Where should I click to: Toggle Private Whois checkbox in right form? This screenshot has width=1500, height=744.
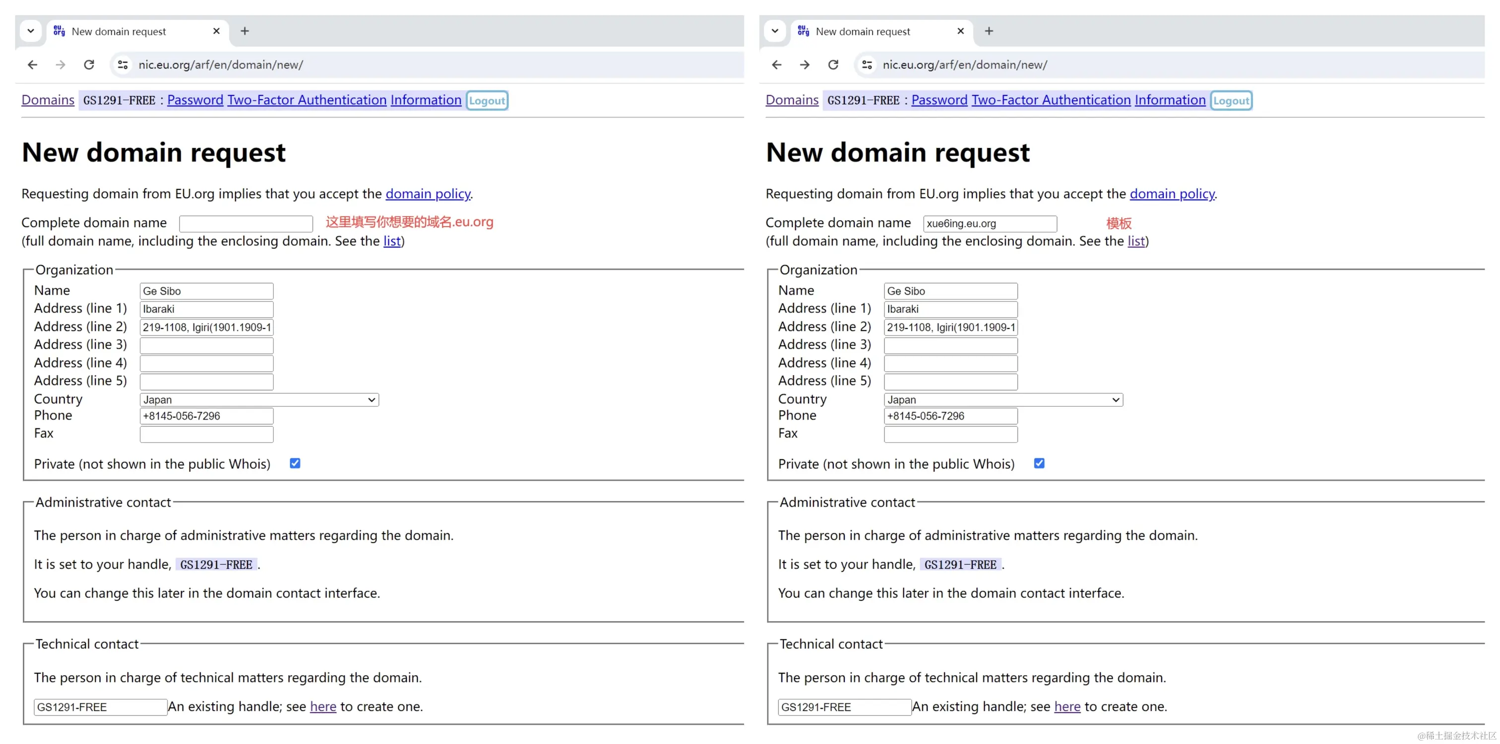[x=1039, y=463]
